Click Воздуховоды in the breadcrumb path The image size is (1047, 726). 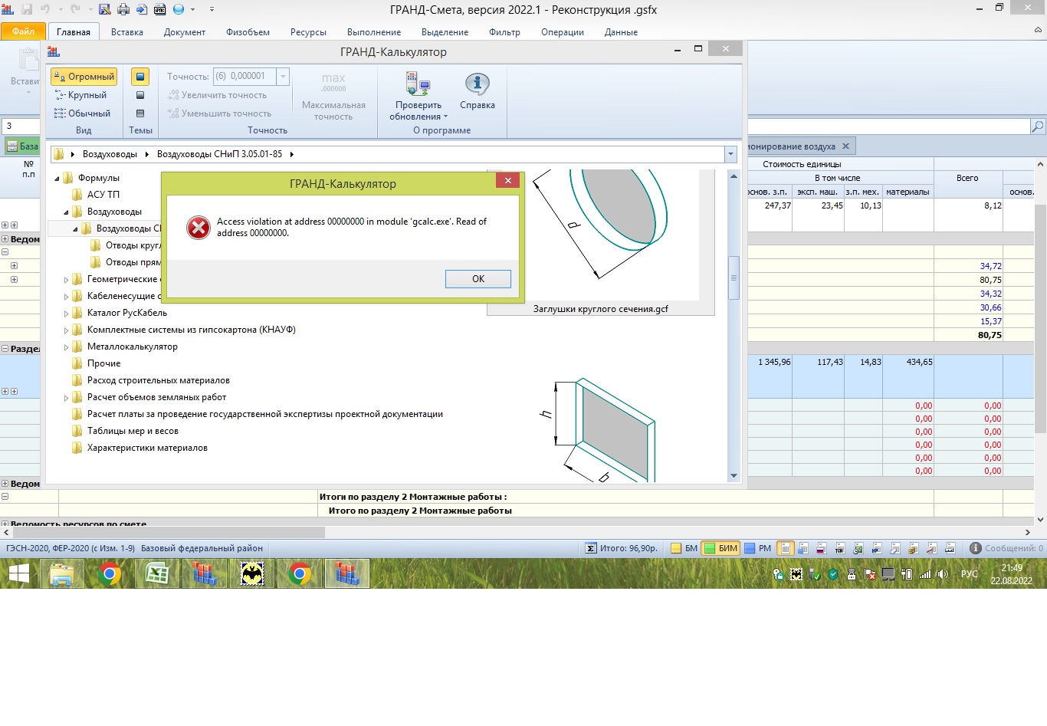110,154
